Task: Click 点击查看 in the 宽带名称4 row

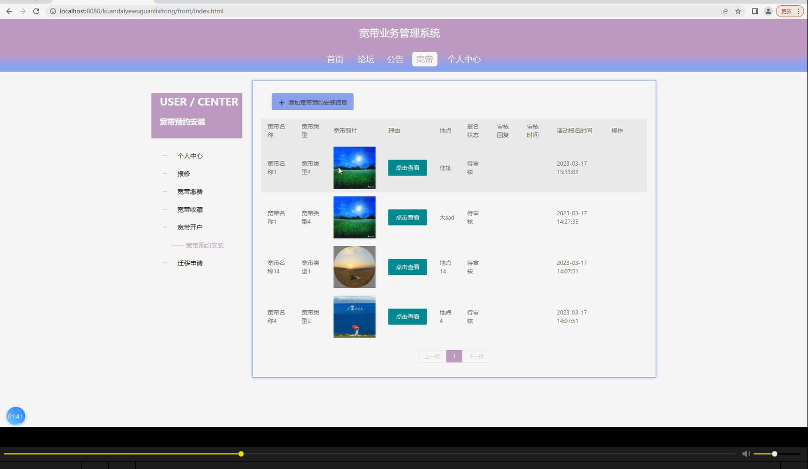Action: tap(407, 317)
